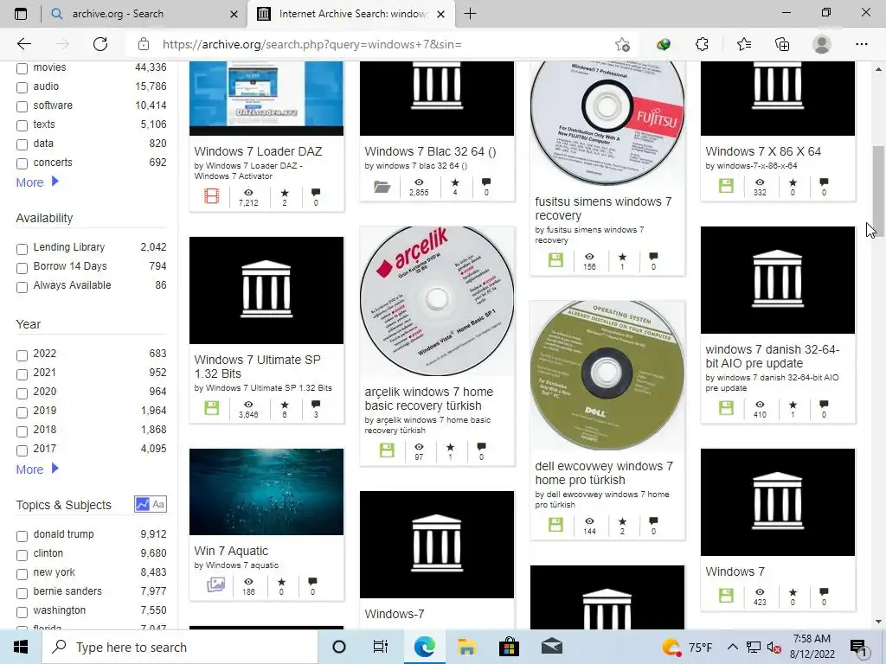Image resolution: width=886 pixels, height=664 pixels.
Task: Click the Windows taskbar search box
Action: click(180, 647)
